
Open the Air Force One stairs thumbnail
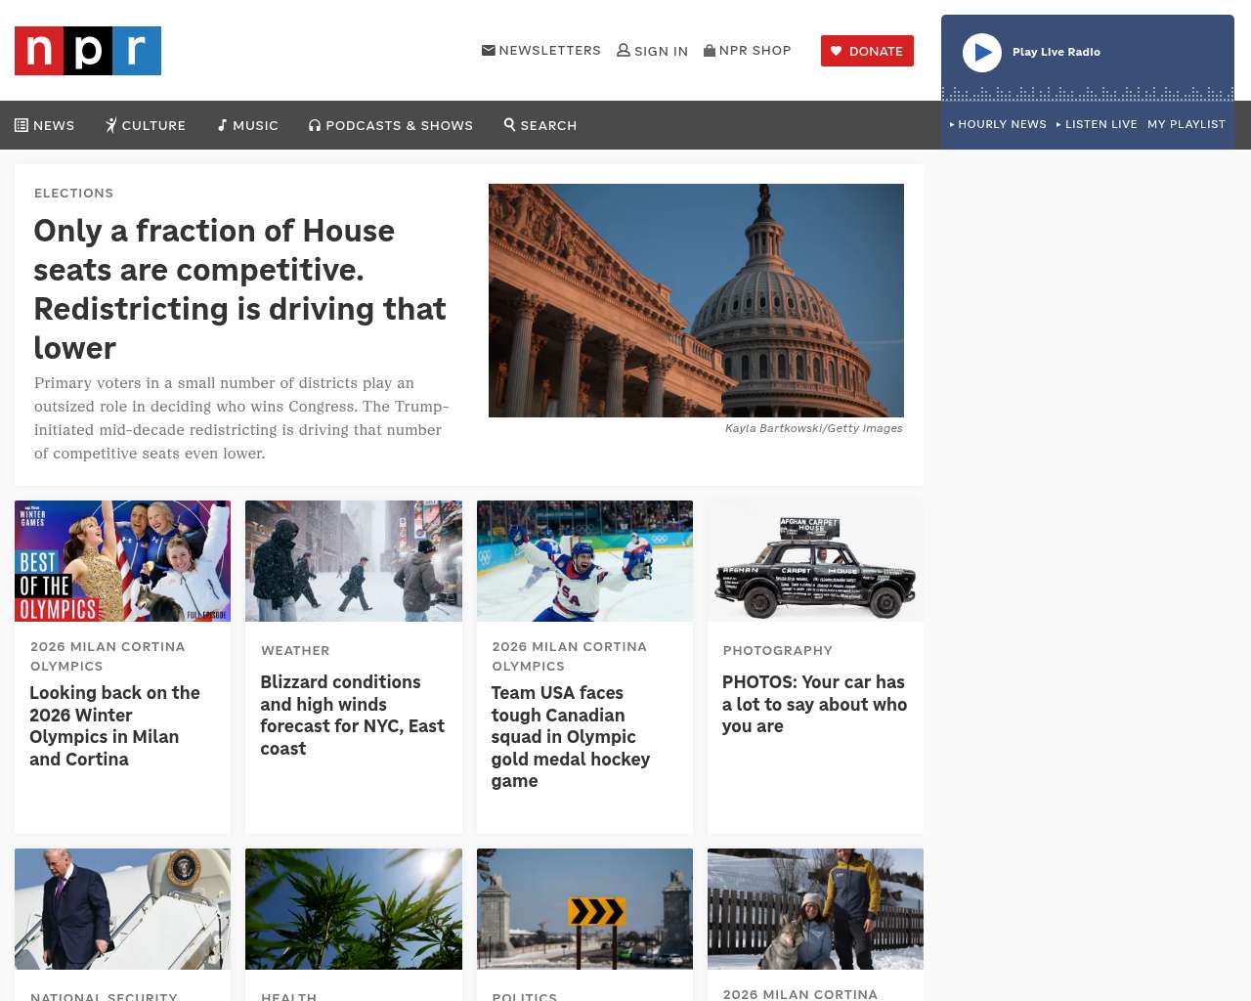pyautogui.click(x=123, y=909)
